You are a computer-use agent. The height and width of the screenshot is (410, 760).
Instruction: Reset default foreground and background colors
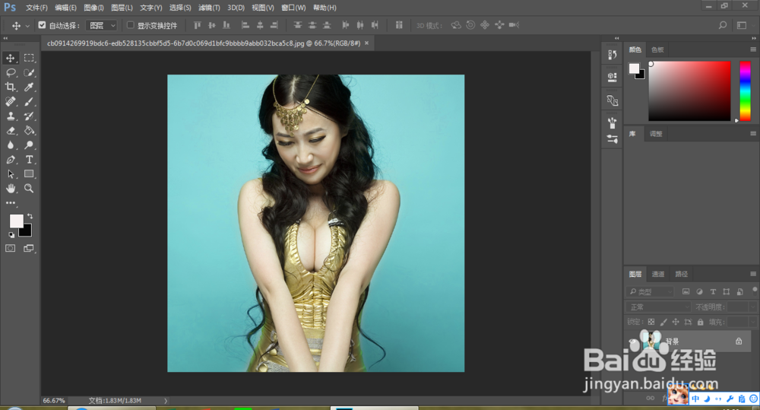11,235
